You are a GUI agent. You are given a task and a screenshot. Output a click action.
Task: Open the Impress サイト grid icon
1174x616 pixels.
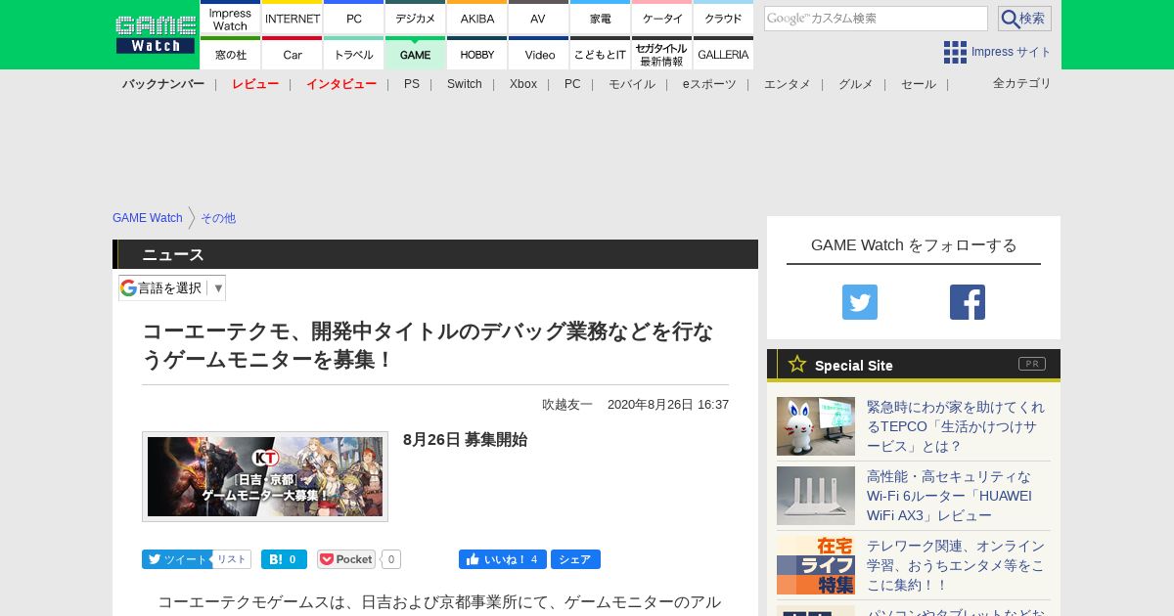955,52
